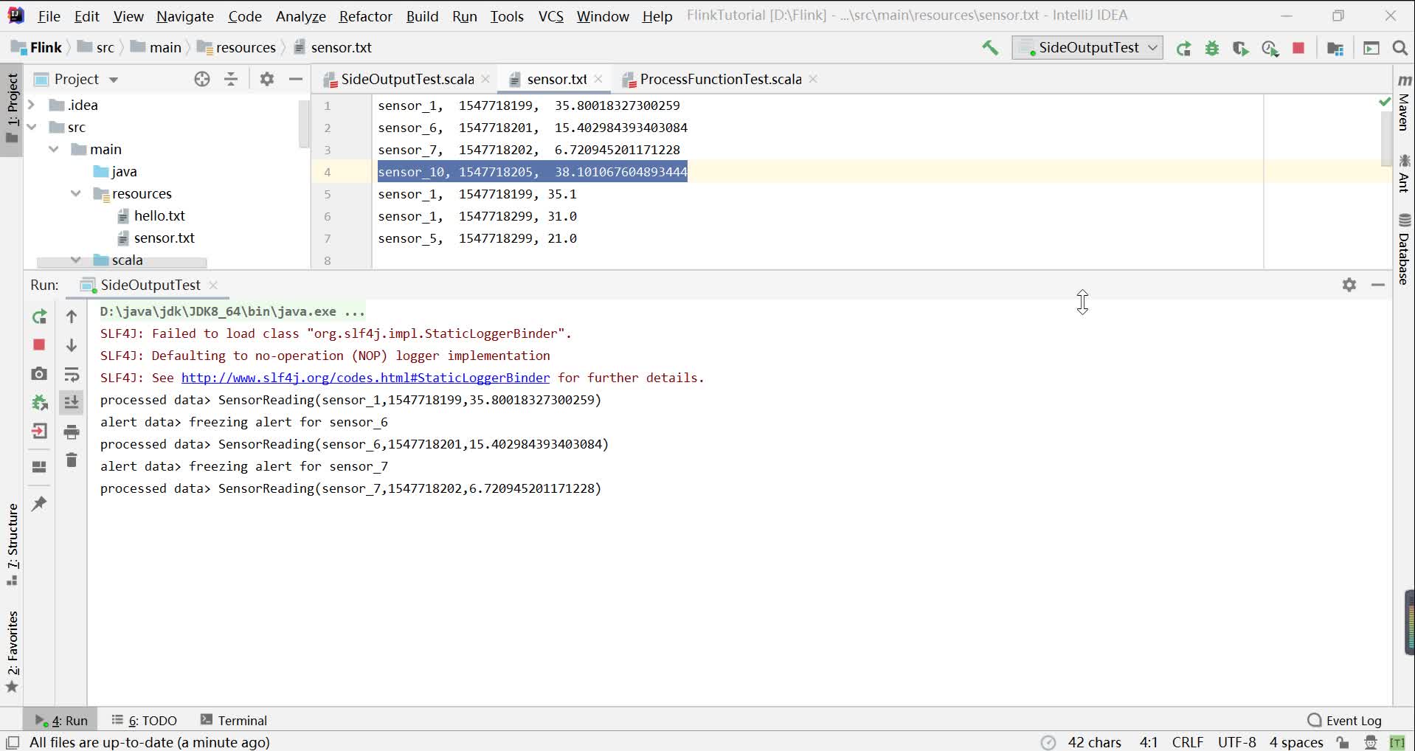
Task: Open the slf4j StaticLoggerBinder link
Action: pyautogui.click(x=365, y=378)
